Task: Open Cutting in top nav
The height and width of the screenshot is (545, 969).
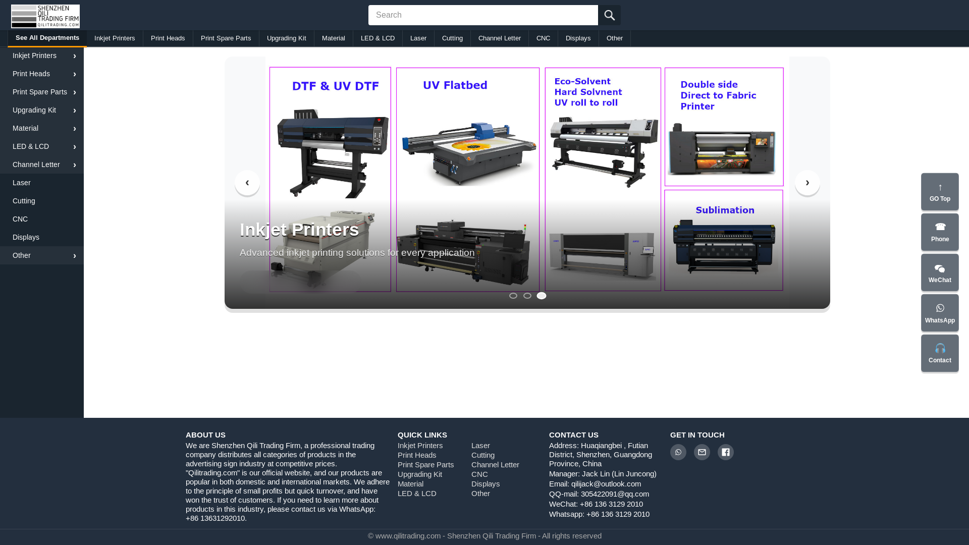Action: point(452,38)
